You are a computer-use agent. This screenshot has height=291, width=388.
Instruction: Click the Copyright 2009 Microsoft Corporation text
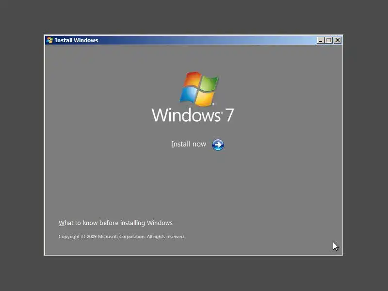122,237
